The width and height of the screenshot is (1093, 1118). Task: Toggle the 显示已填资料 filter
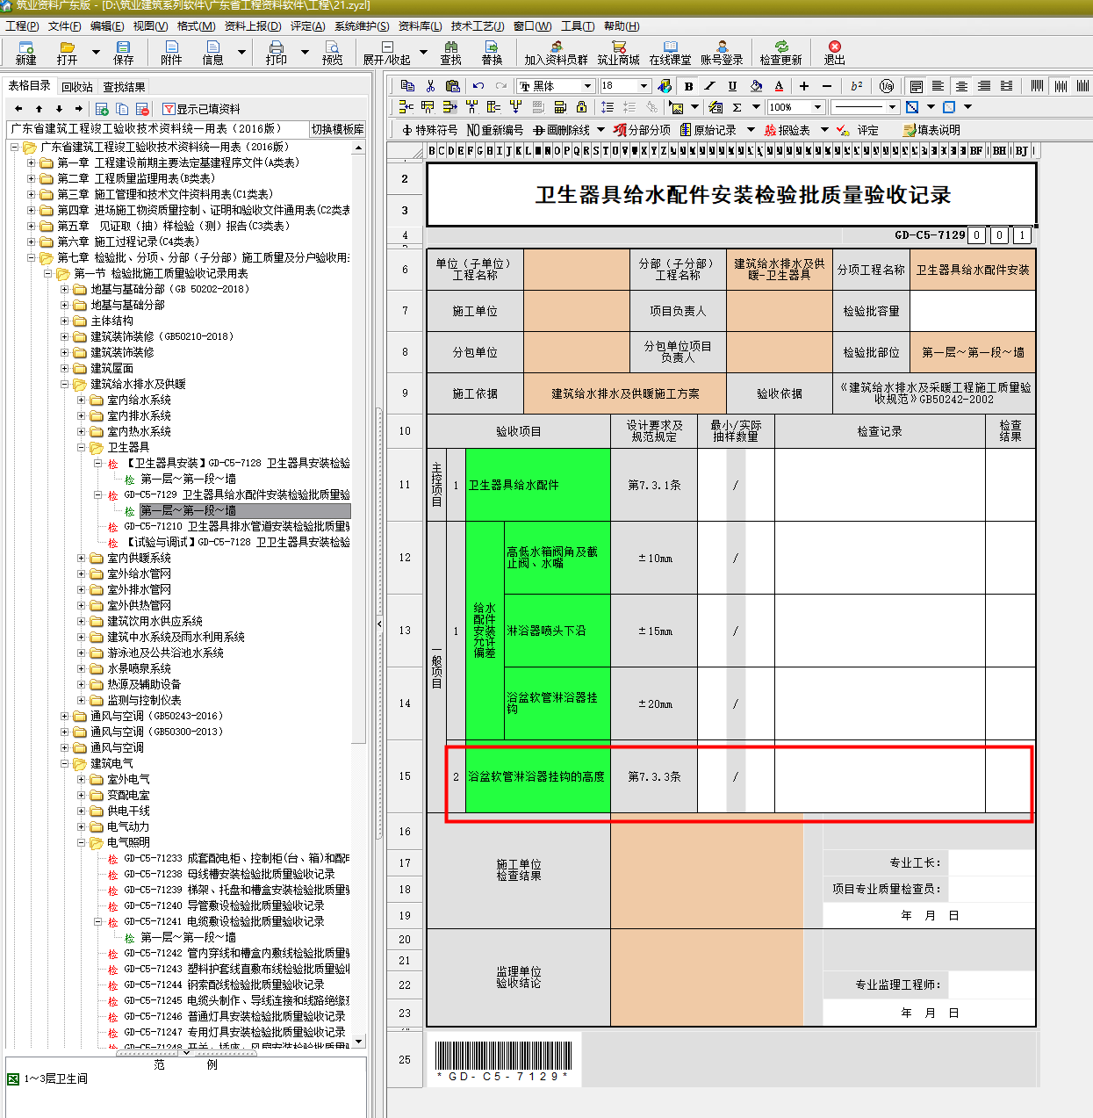point(202,109)
